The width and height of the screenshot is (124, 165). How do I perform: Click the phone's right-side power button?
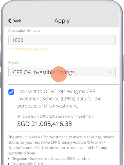[x=123, y=68]
